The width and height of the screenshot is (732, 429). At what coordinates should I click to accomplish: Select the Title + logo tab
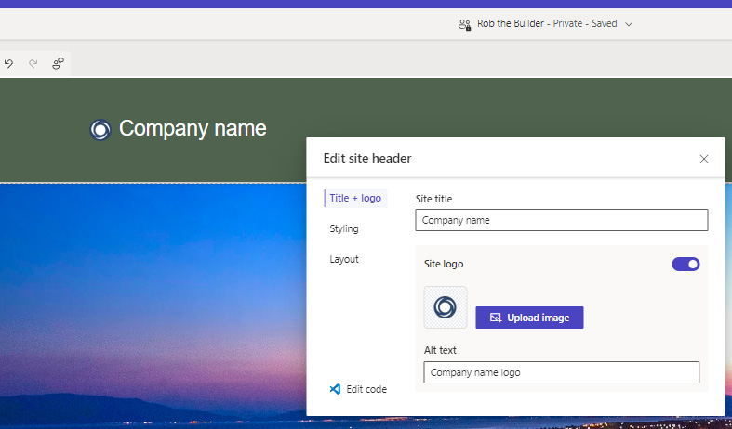click(355, 198)
